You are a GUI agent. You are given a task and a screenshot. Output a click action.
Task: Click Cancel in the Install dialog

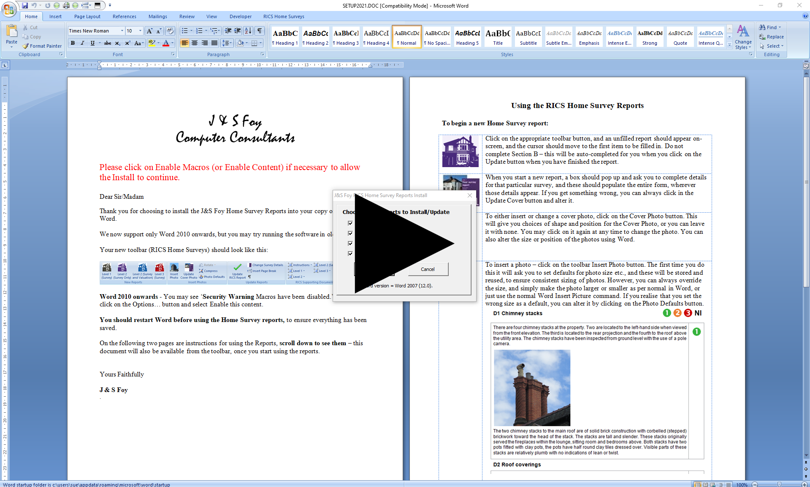point(428,269)
